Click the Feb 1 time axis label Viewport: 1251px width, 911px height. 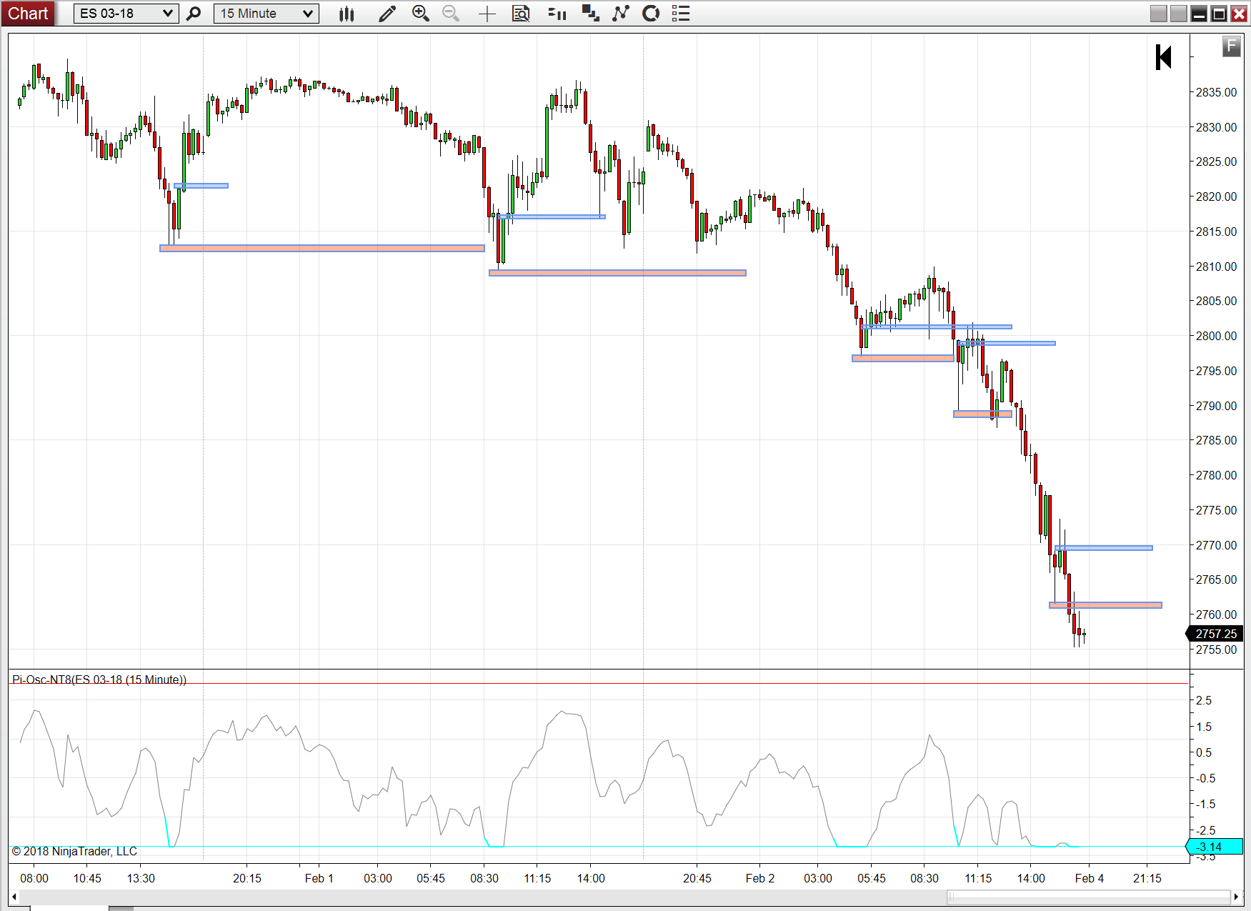319,878
